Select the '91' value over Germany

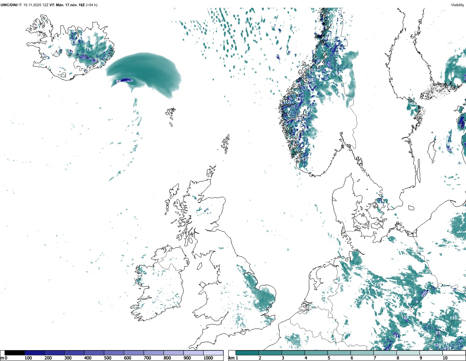tap(396, 336)
